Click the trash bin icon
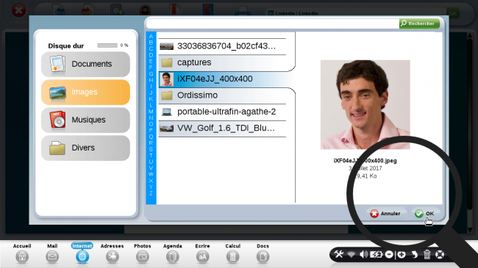Screen dimensions: 478x268 tap(427, 254)
